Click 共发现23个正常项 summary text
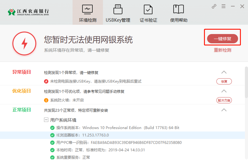This screenshot has width=248, height=164. tap(76, 110)
